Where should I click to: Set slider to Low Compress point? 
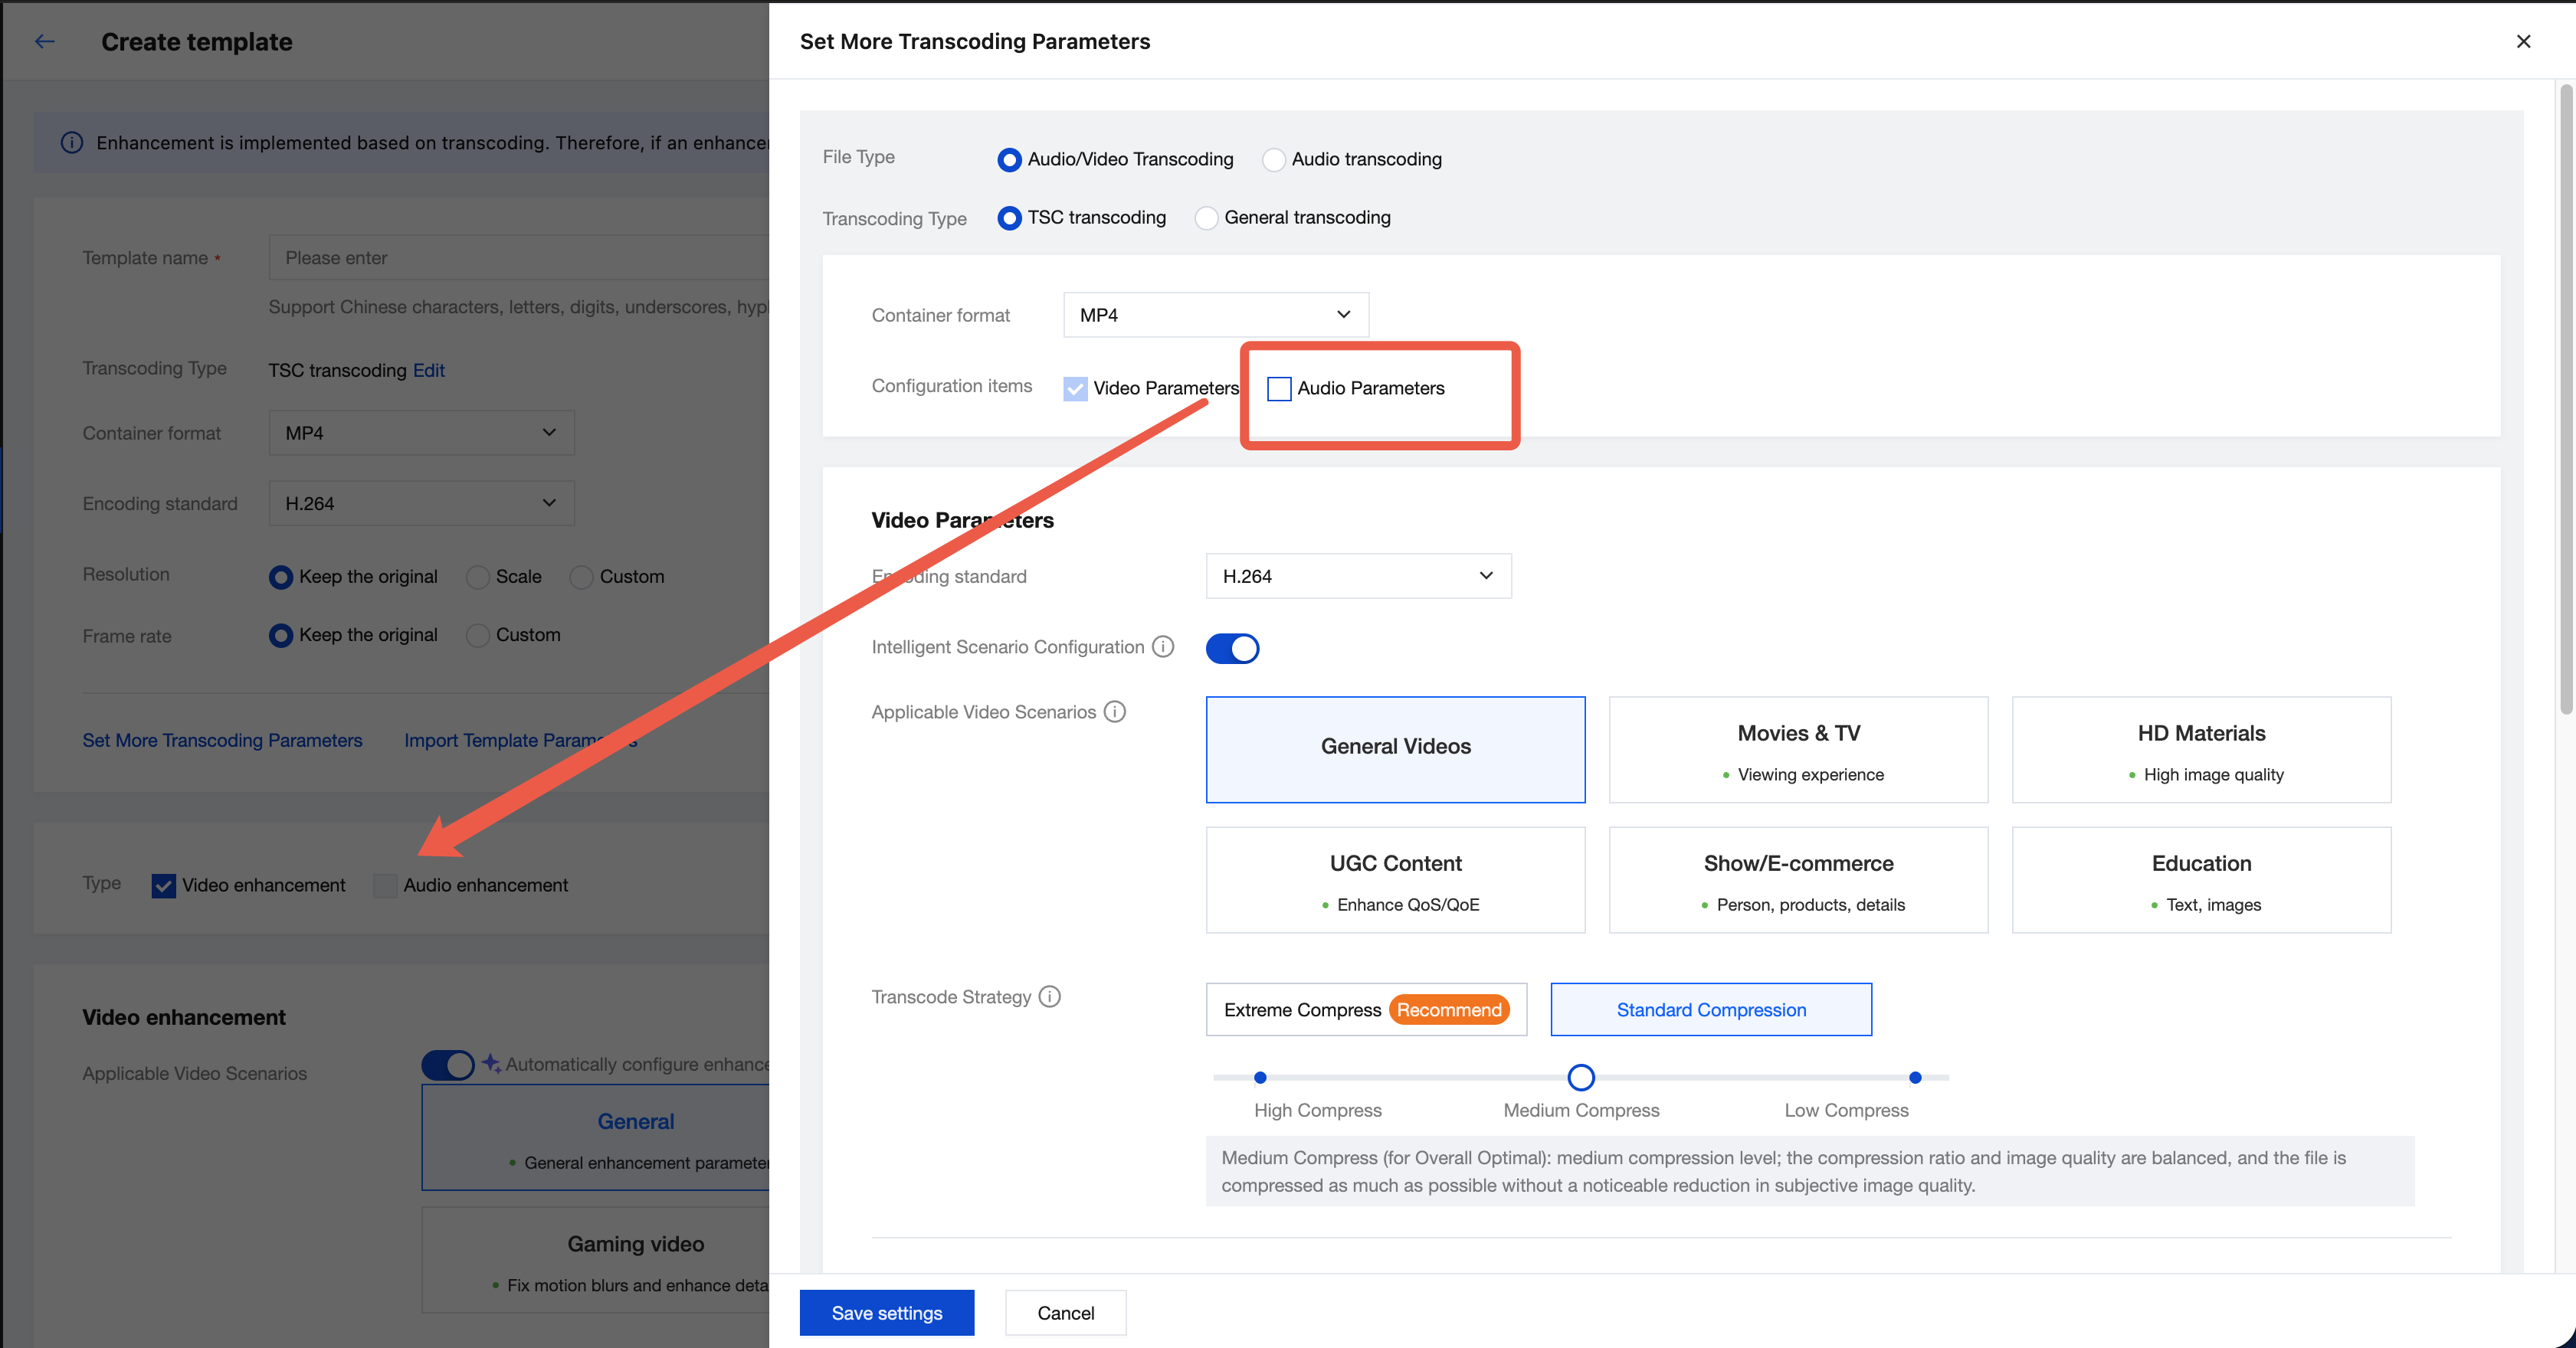1914,1077
